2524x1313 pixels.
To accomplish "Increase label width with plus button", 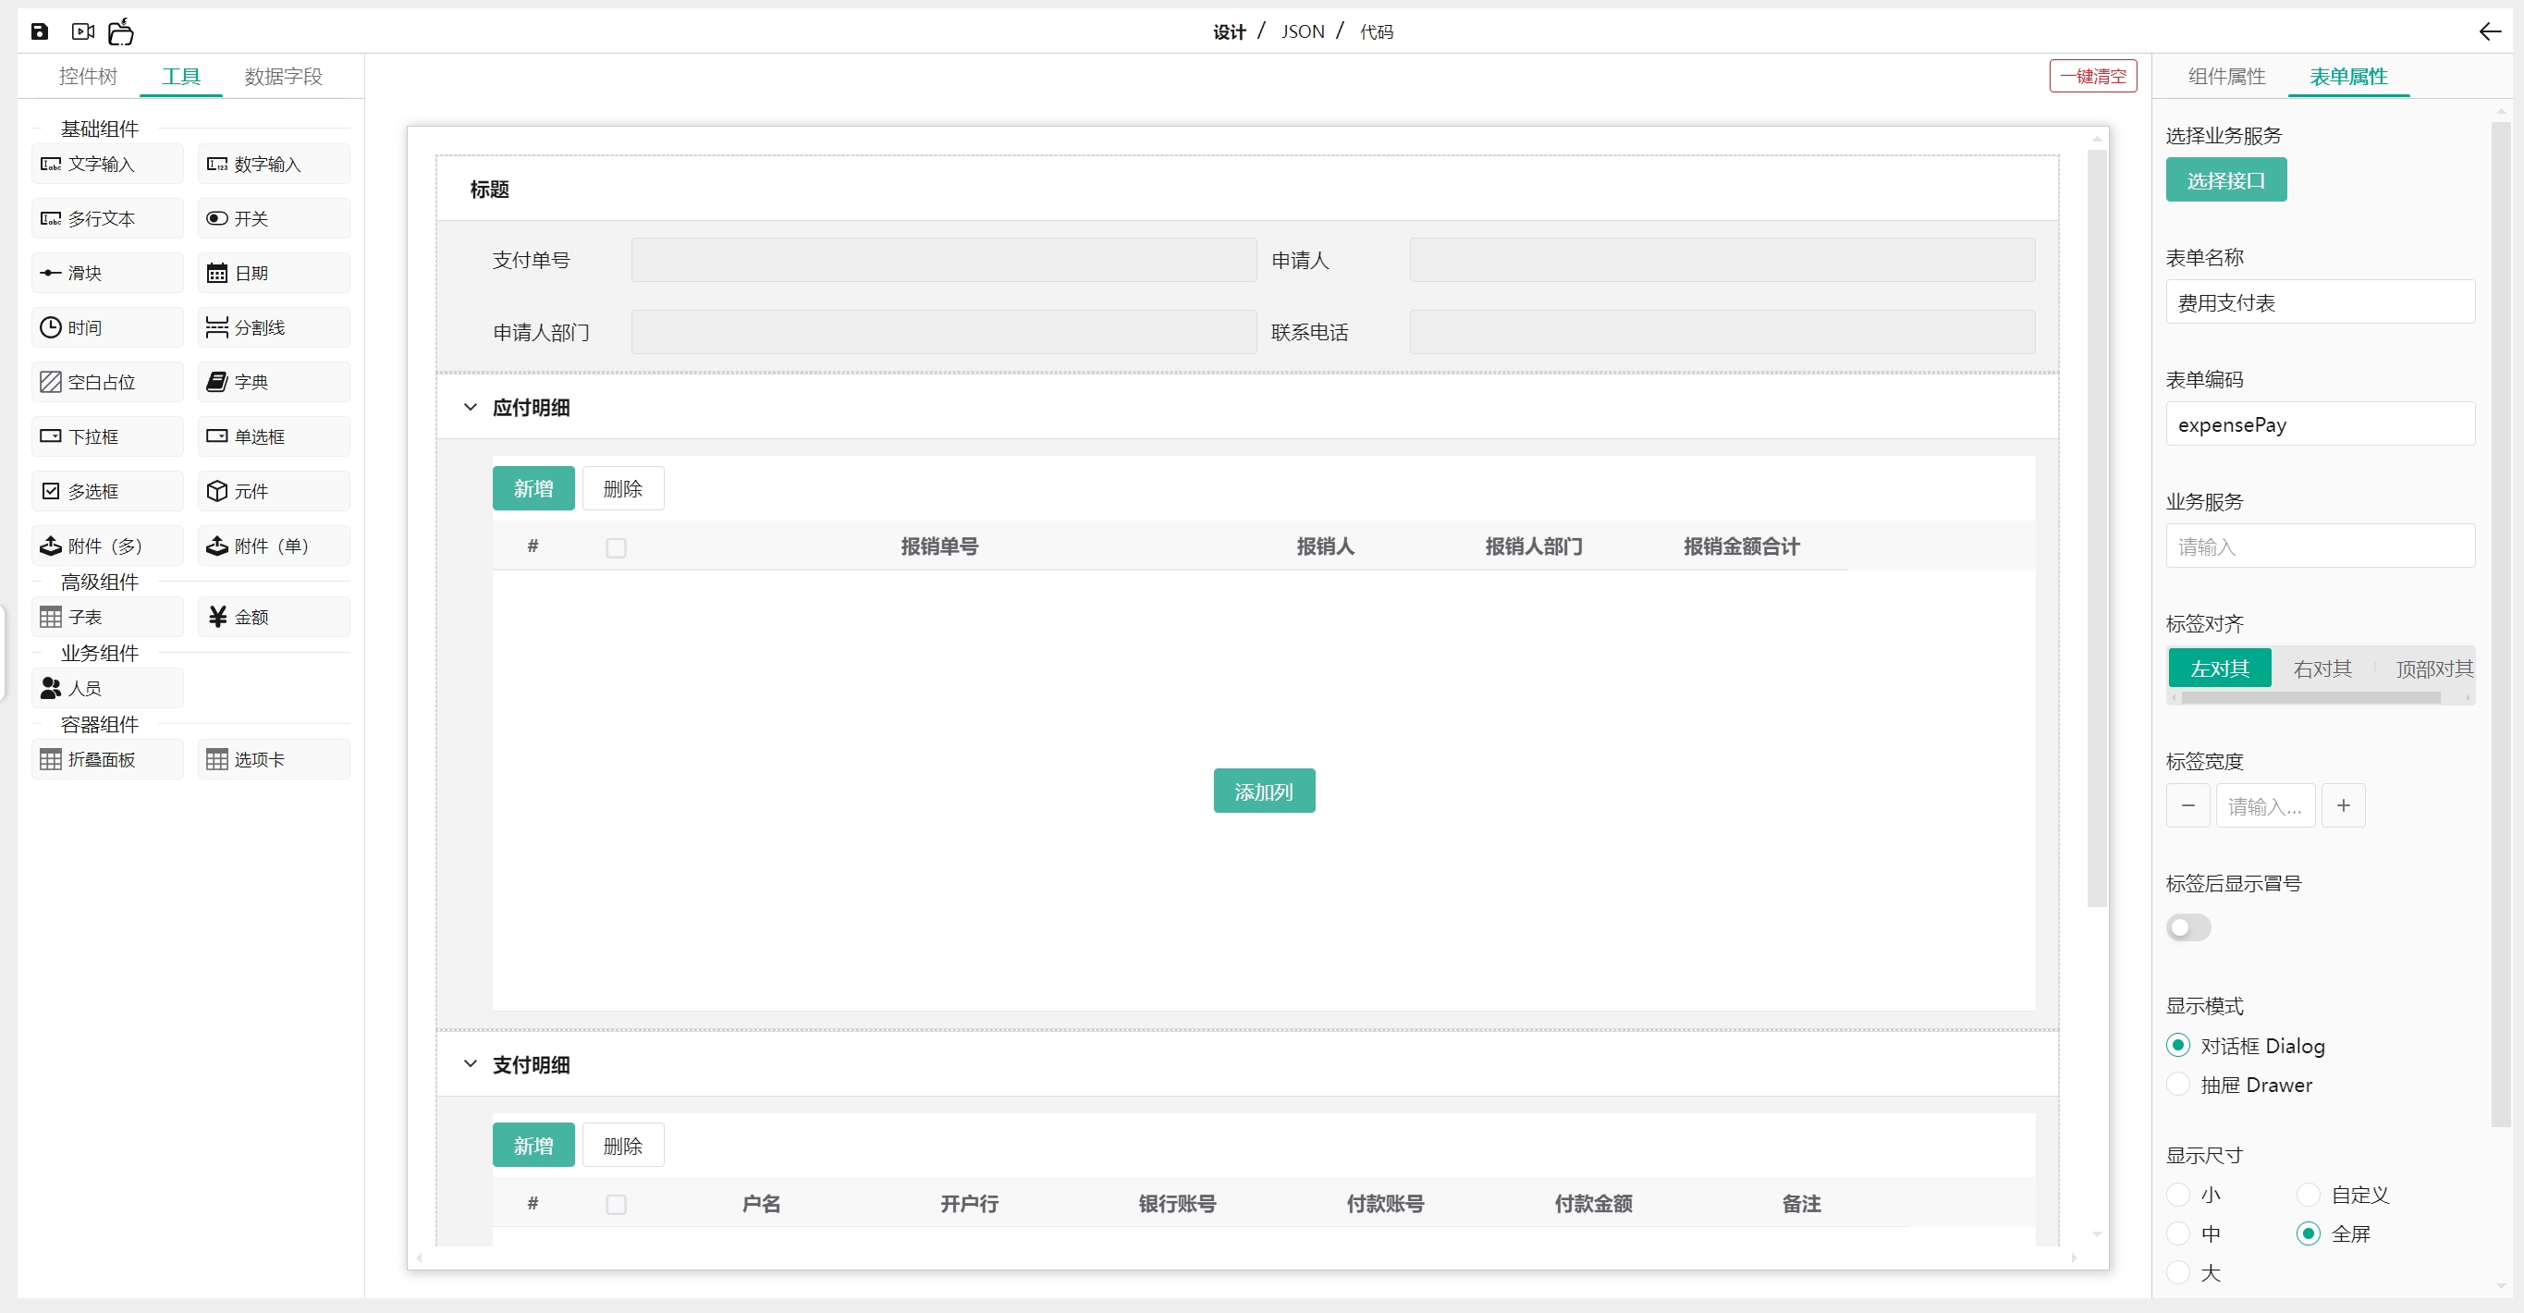I will click(2343, 805).
